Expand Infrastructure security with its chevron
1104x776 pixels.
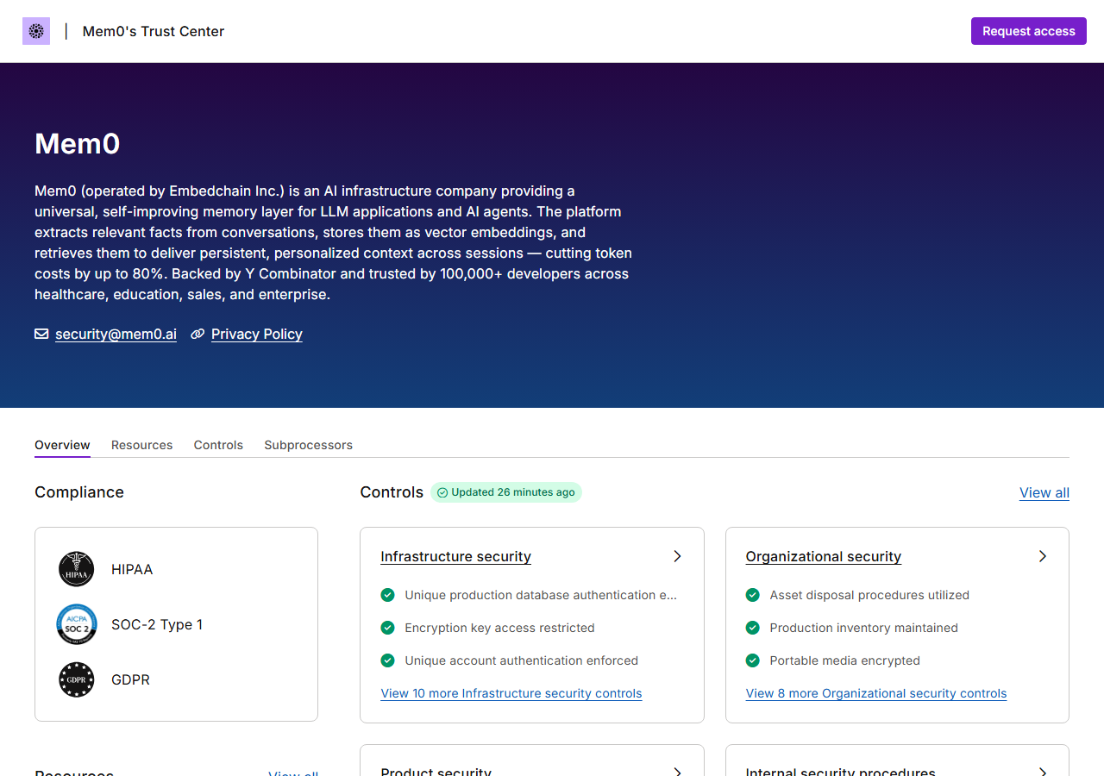tap(677, 556)
